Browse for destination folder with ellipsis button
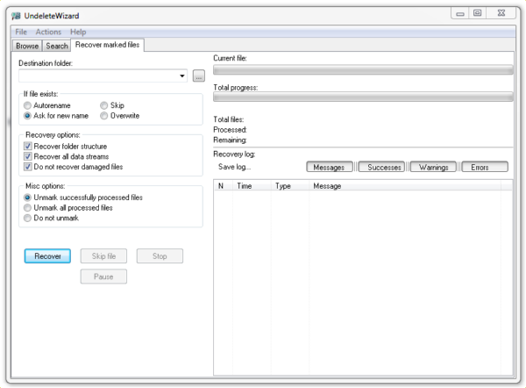 [199, 75]
